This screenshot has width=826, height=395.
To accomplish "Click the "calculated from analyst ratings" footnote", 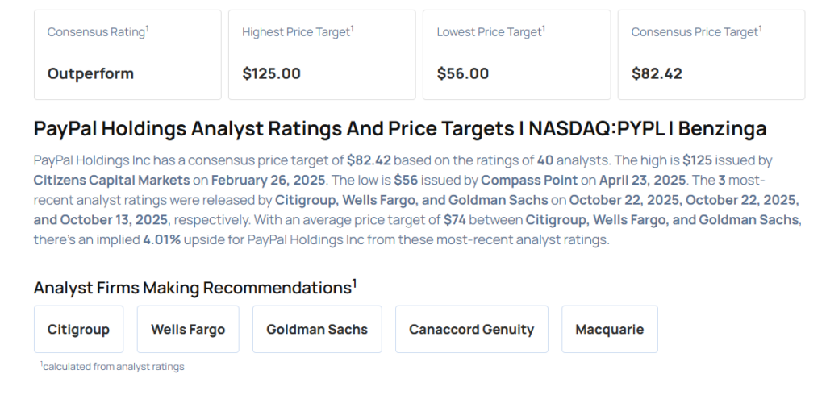I will (113, 367).
